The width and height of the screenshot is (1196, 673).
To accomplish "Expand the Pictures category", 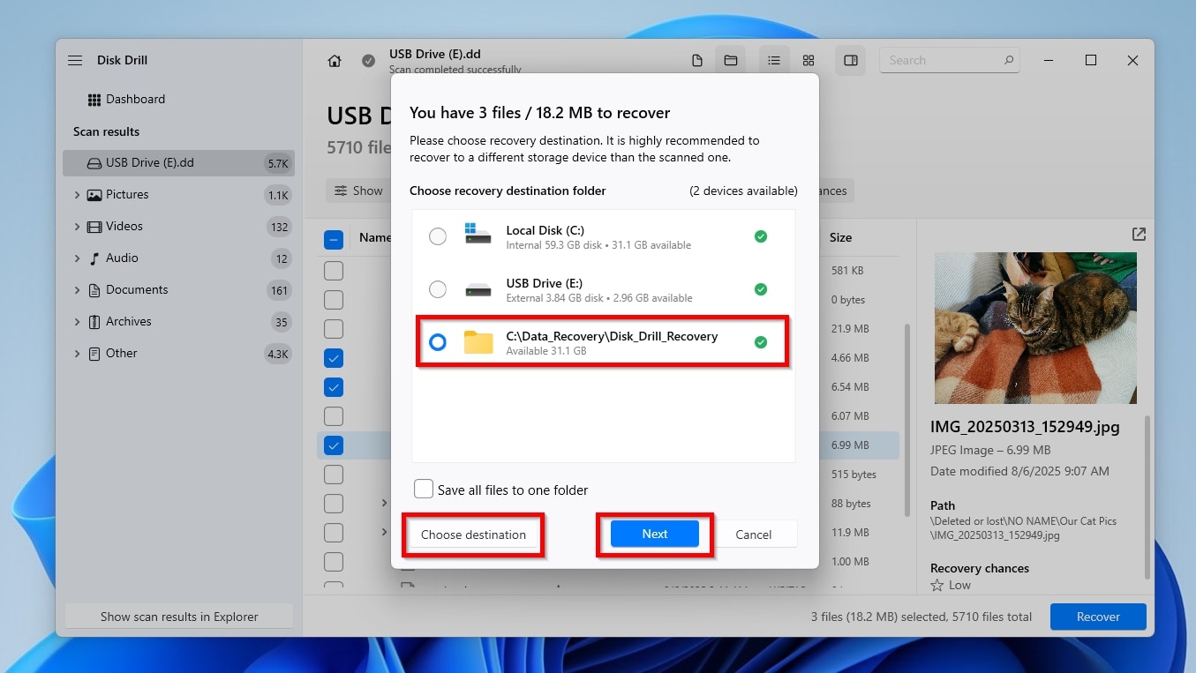I will click(77, 195).
